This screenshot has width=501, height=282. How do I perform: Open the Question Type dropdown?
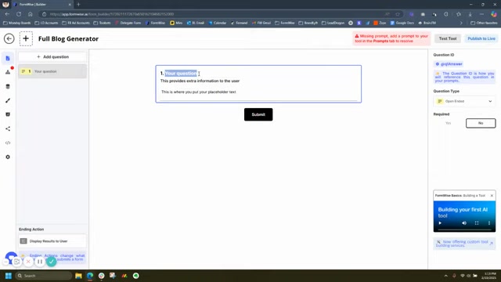pyautogui.click(x=464, y=101)
